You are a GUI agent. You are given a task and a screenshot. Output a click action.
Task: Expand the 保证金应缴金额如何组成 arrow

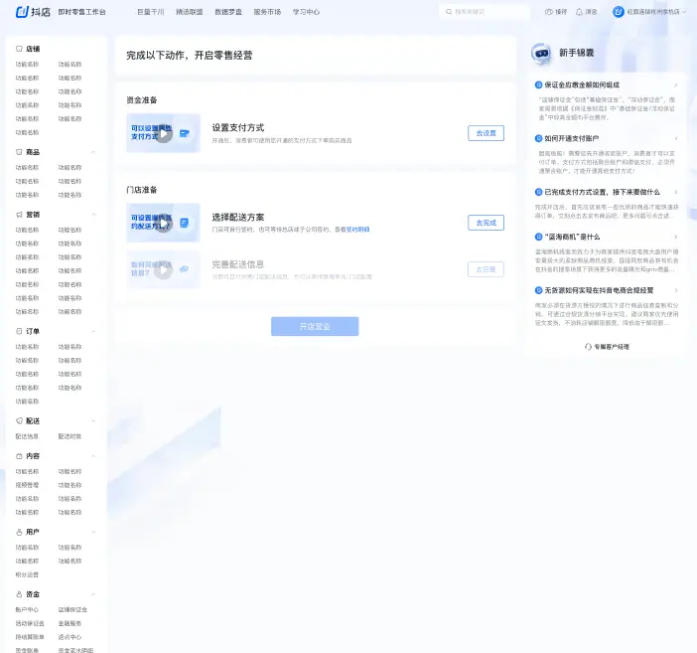click(x=676, y=84)
